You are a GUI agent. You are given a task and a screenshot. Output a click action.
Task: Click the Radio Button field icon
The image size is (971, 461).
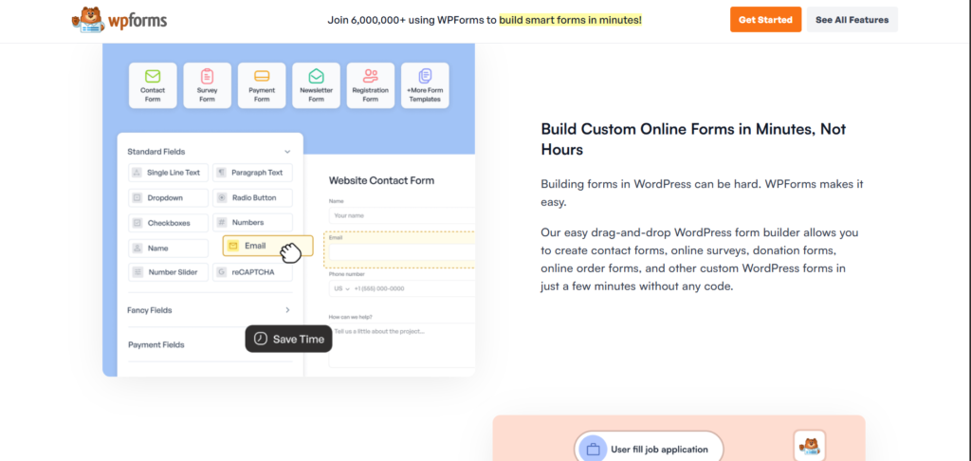pyautogui.click(x=222, y=198)
